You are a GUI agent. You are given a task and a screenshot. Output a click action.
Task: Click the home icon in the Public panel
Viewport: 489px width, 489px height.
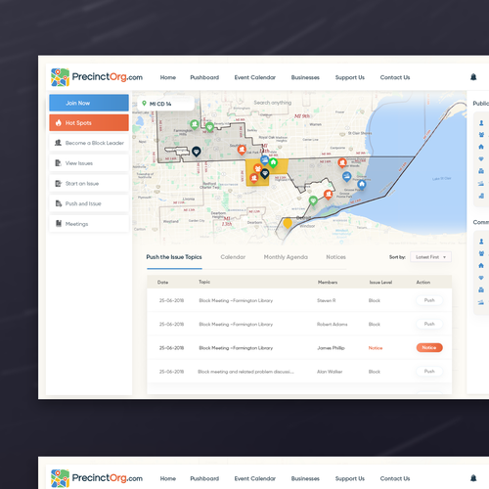click(x=481, y=147)
